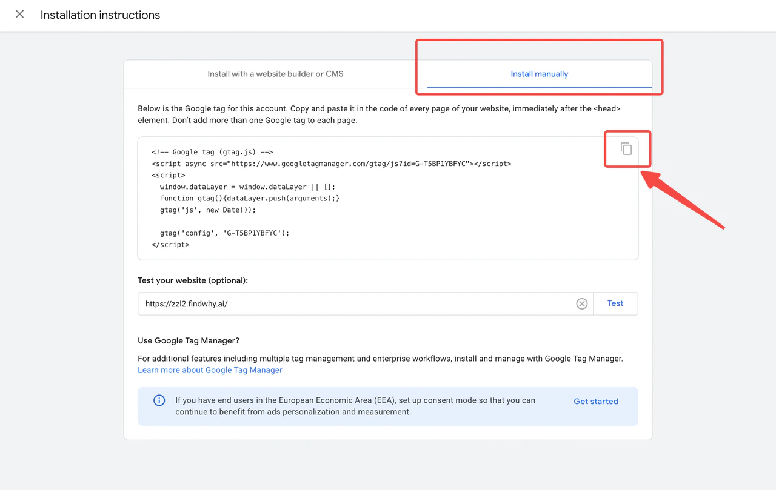Click the '<!-- Google tag (gtag.js) -->' comment

(x=212, y=152)
